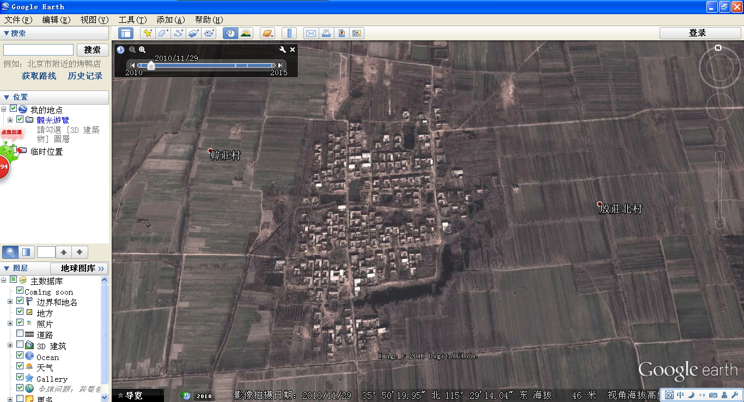Move selected place up with arrow
The height and width of the screenshot is (402, 744).
click(x=64, y=252)
